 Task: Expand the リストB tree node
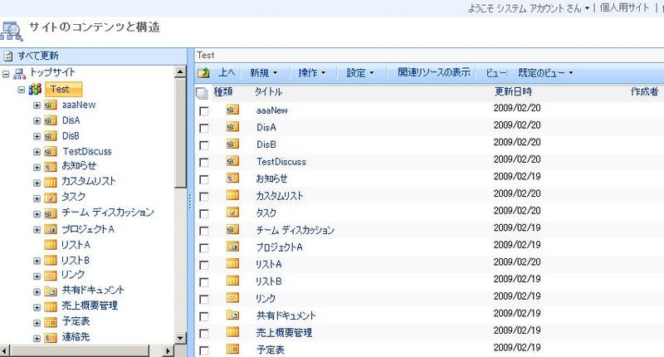coord(37,261)
